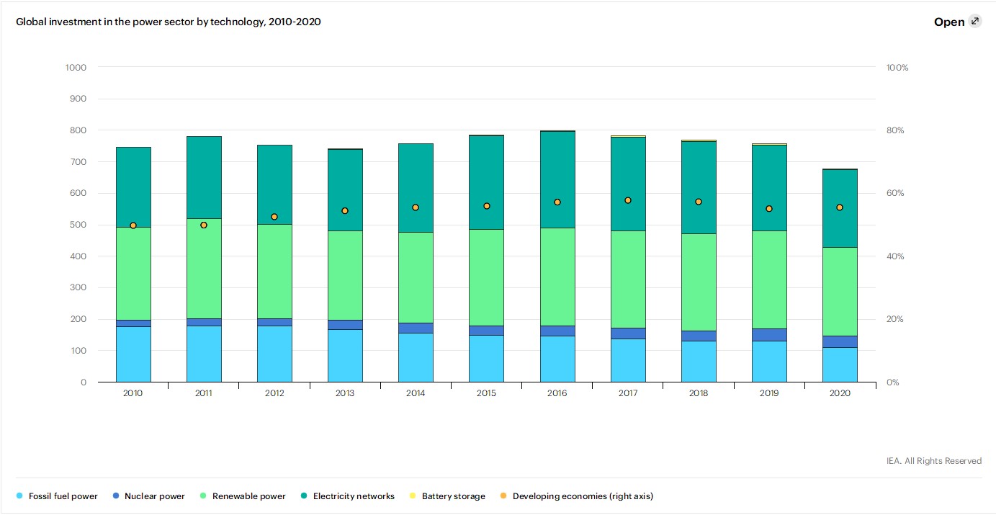The image size is (996, 515).
Task: Click 2014 renewable power green segment
Action: (x=416, y=277)
